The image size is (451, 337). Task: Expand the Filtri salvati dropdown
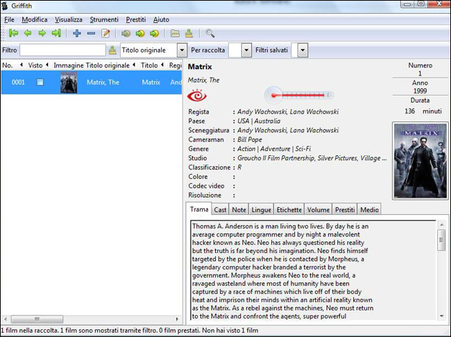(303, 51)
